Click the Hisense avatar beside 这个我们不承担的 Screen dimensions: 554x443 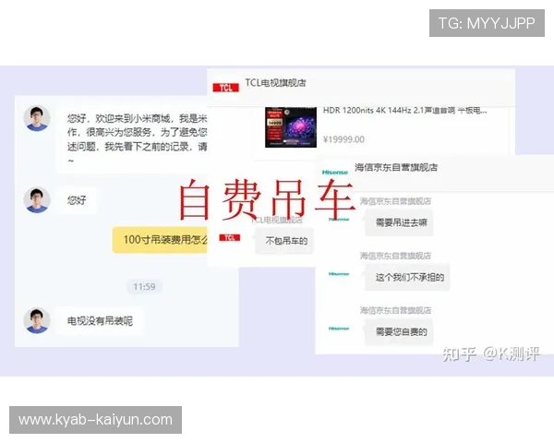click(339, 274)
